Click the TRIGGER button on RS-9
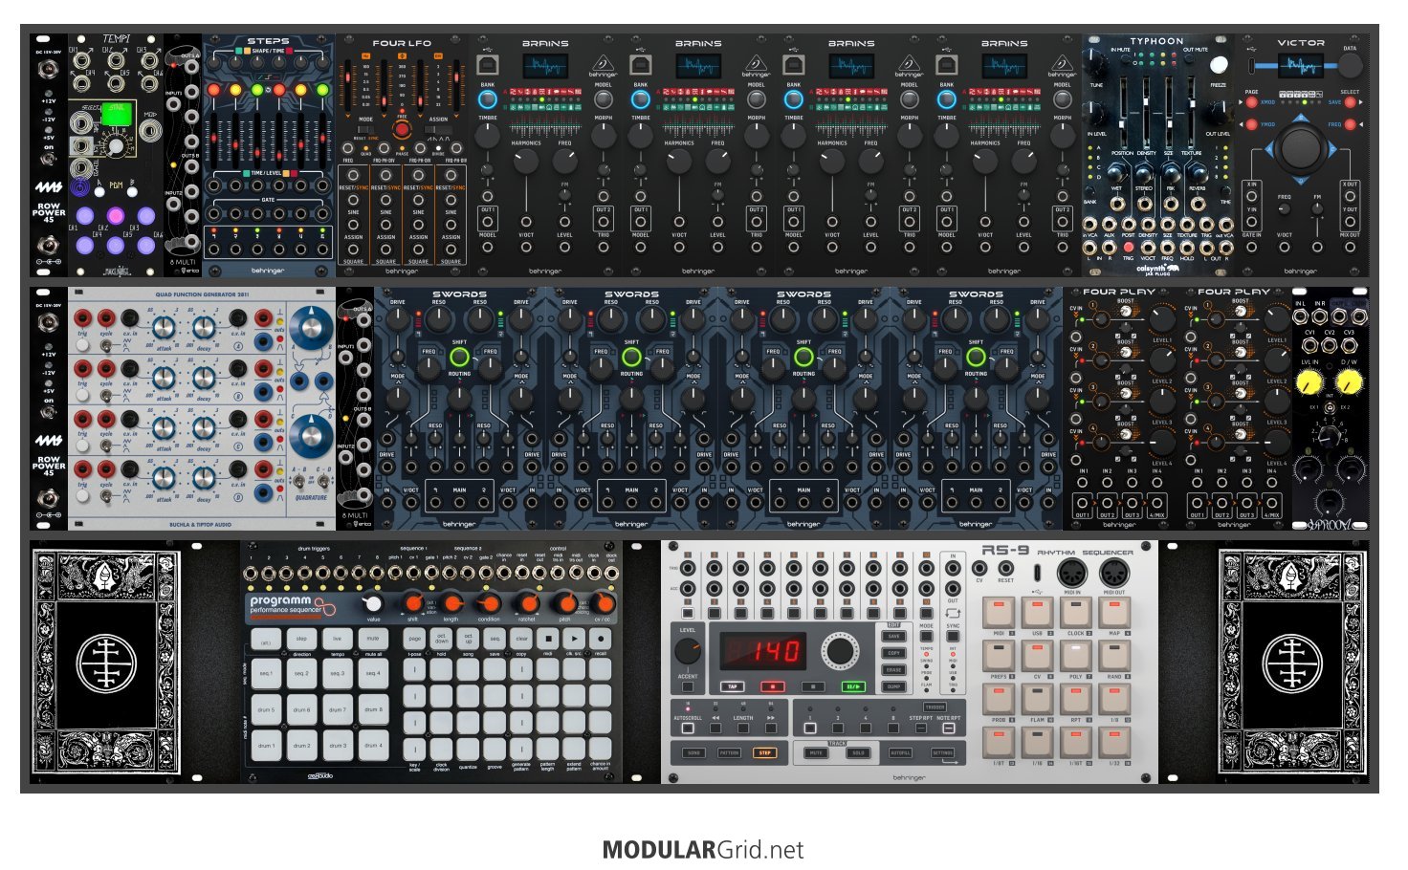The width and height of the screenshot is (1408, 870). click(x=935, y=707)
